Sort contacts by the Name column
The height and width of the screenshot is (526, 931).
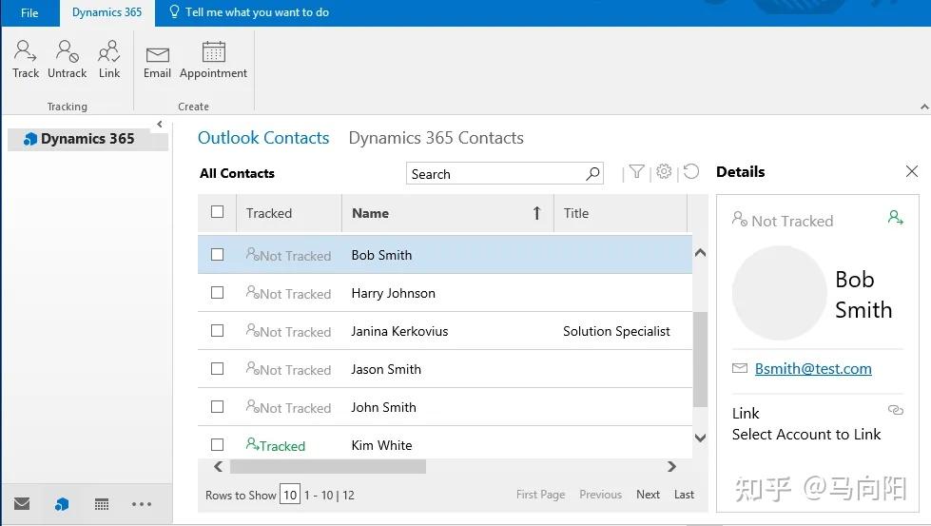370,213
